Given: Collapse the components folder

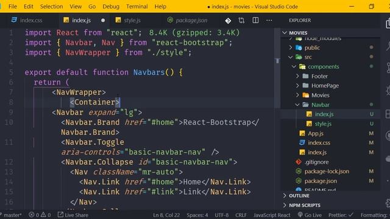Looking at the screenshot, I should (x=294, y=66).
